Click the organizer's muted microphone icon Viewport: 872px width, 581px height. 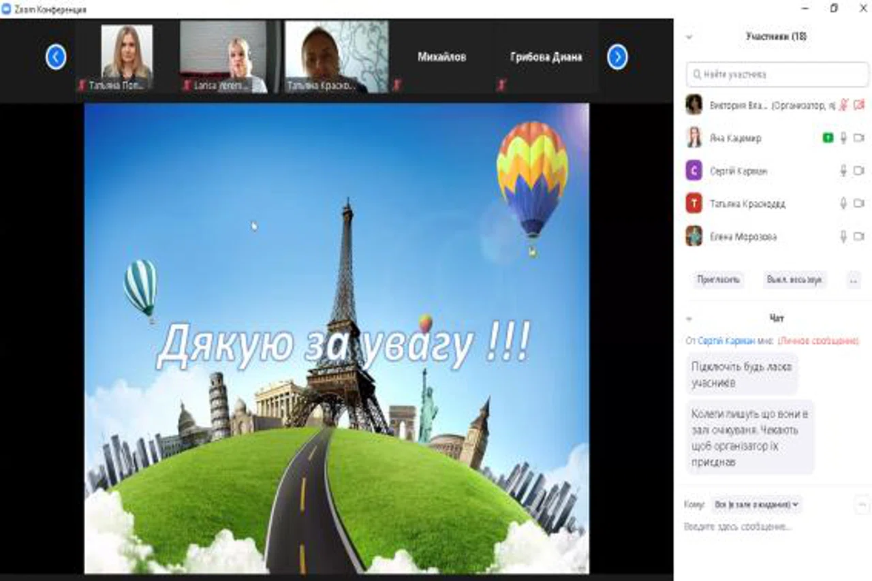tap(843, 105)
